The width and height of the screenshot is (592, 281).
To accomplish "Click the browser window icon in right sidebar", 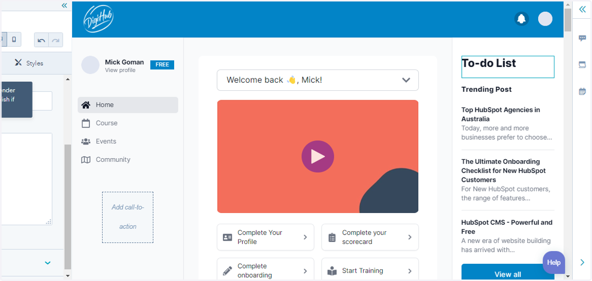I will click(x=582, y=65).
